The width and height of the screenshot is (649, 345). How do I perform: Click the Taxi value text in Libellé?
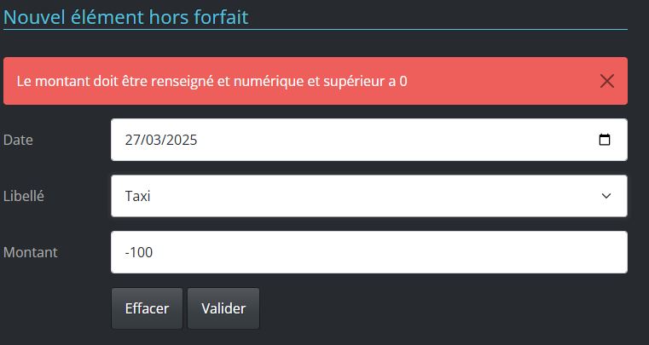(137, 196)
